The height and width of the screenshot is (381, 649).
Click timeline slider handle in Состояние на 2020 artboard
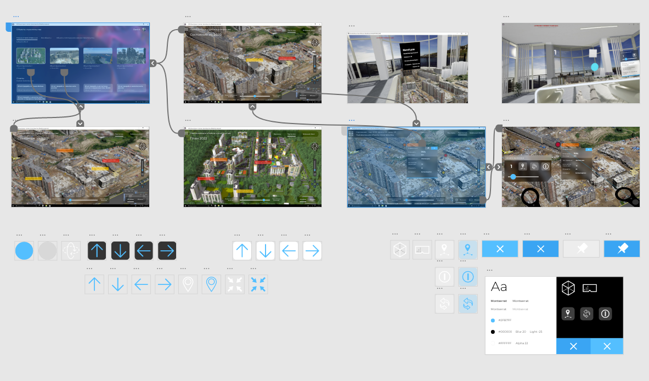click(x=255, y=96)
